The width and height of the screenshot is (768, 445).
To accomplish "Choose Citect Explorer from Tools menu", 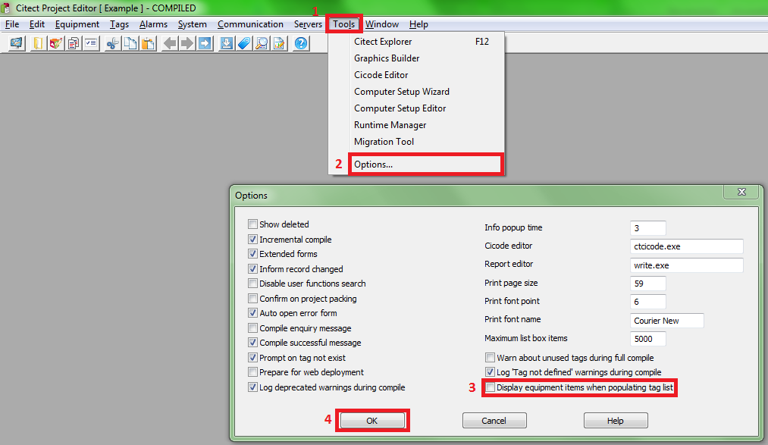I will point(417,42).
